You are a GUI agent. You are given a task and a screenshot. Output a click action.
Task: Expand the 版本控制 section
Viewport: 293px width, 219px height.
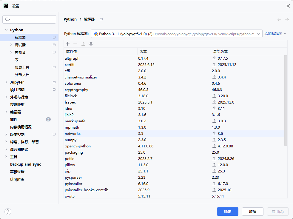click(6, 134)
